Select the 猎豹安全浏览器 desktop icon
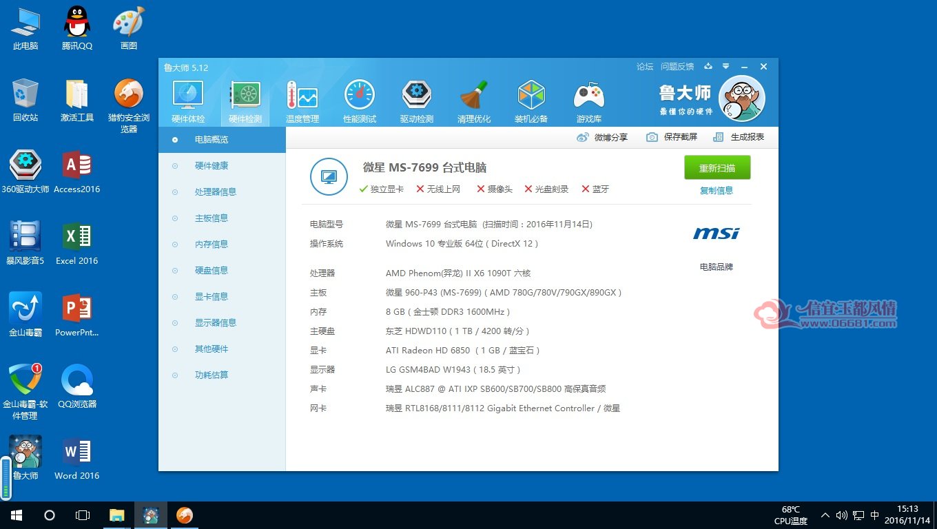This screenshot has width=937, height=529. (129, 106)
